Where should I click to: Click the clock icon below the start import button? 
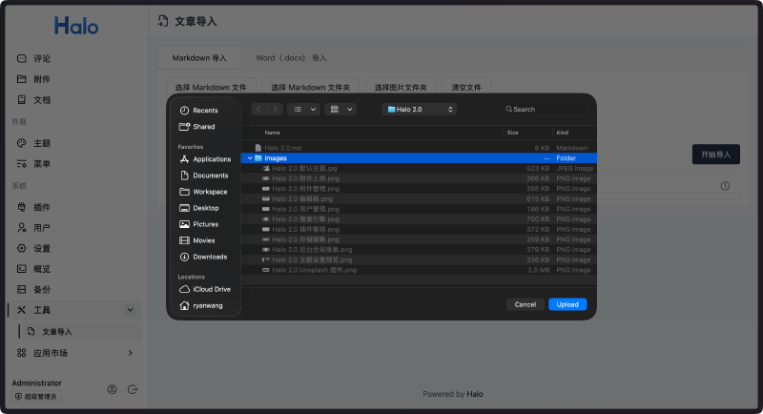[x=725, y=185]
